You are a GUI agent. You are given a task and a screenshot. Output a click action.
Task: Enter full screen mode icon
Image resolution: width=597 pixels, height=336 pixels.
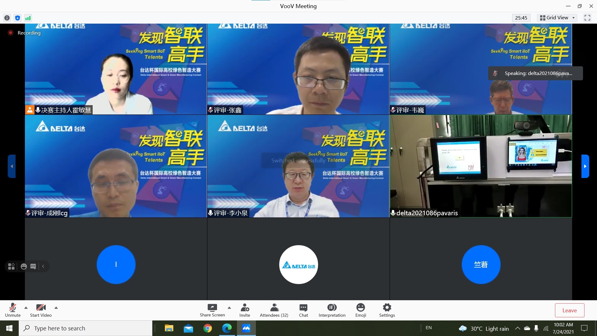coord(587,18)
